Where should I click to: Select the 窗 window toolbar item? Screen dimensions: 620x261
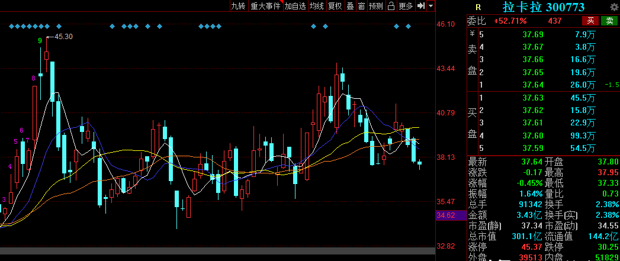tap(360, 6)
